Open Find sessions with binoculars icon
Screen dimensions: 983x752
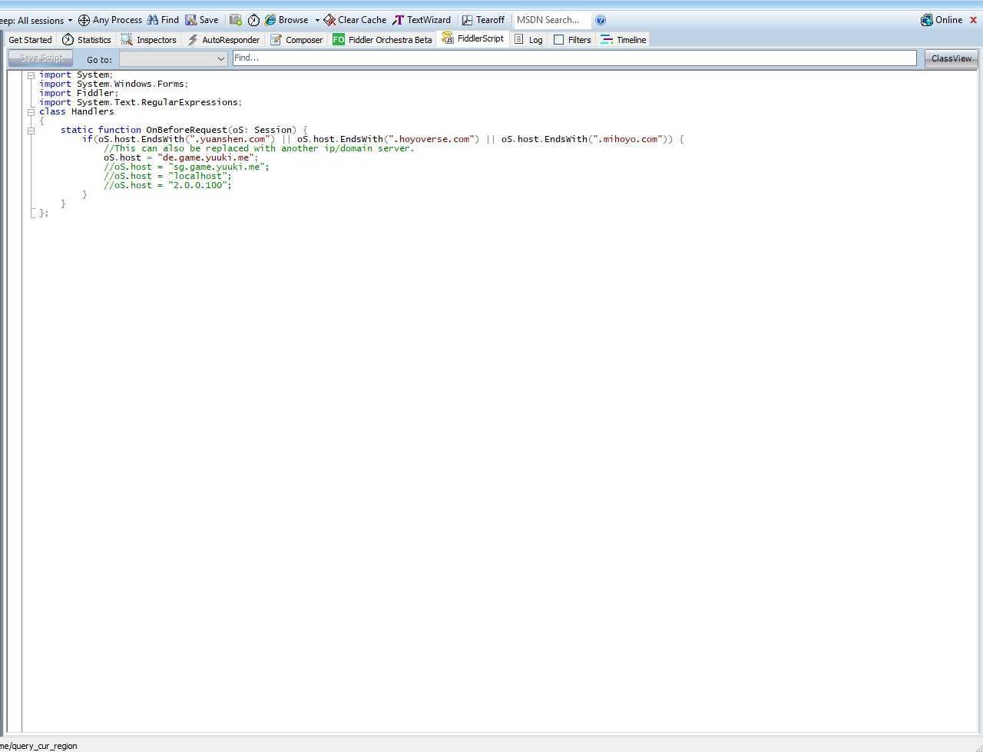(153, 20)
